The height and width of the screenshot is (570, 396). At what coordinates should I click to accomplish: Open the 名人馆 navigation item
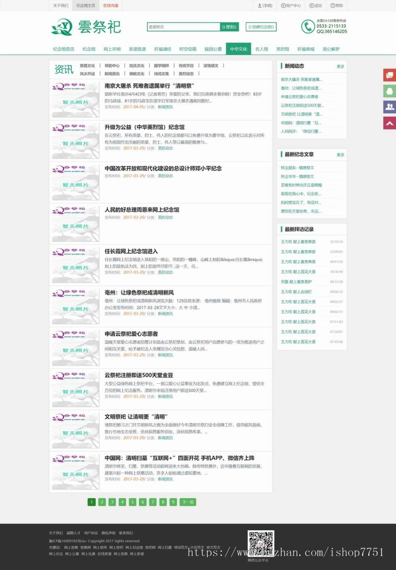pos(262,49)
